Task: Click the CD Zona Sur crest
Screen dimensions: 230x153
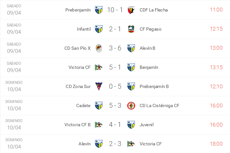Action: [99, 86]
